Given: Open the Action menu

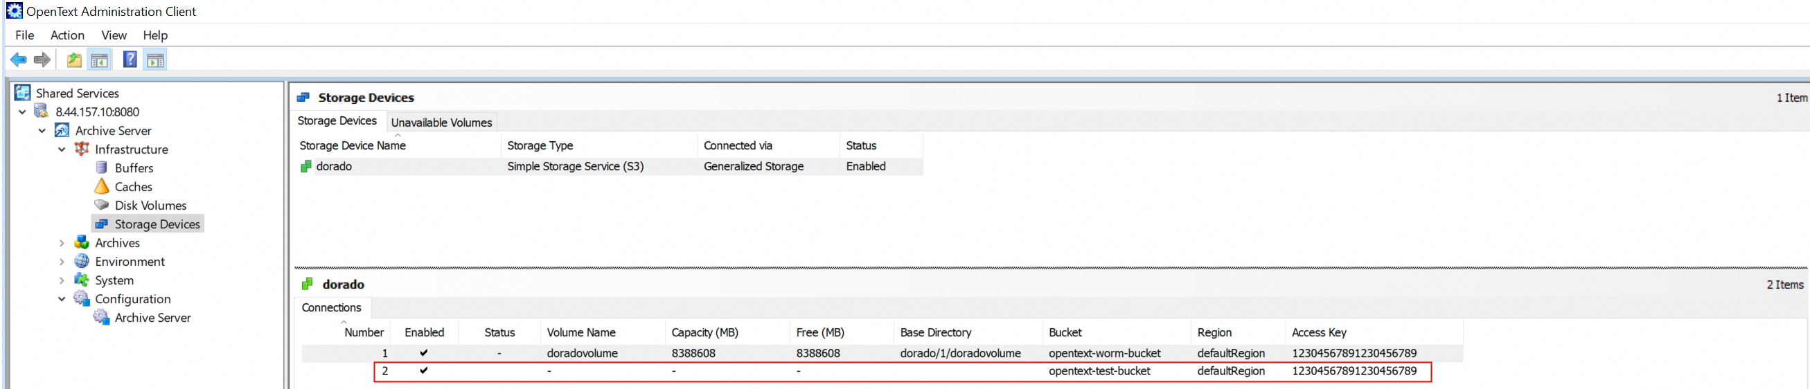Looking at the screenshot, I should click(67, 35).
